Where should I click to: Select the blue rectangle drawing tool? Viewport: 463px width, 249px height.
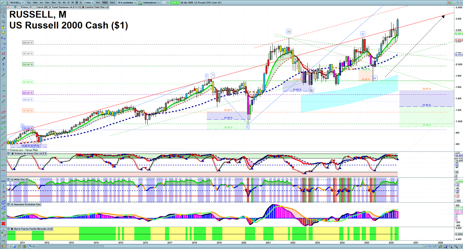click(x=3, y=48)
